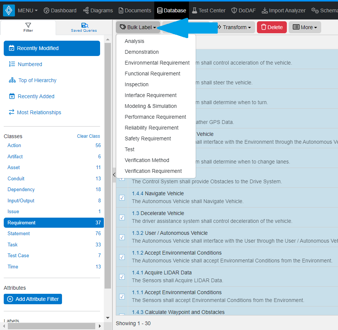Open the Documents view

(x=134, y=10)
